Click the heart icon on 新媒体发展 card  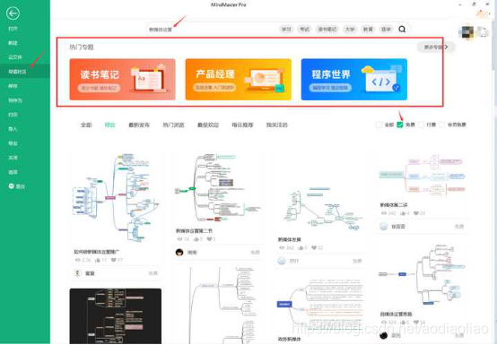point(314,247)
